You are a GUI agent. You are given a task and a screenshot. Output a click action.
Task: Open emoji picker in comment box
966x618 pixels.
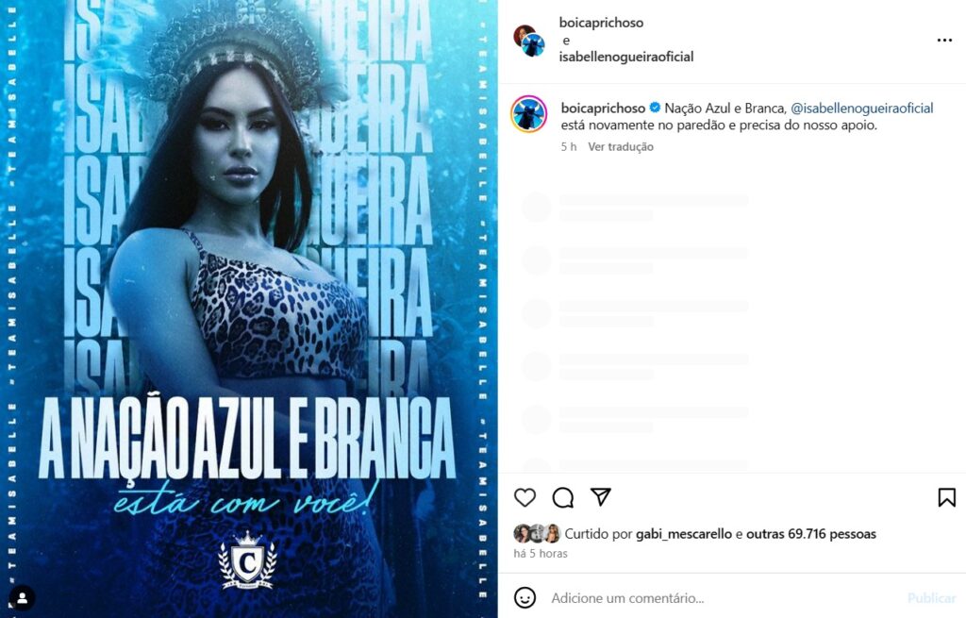pos(525,597)
